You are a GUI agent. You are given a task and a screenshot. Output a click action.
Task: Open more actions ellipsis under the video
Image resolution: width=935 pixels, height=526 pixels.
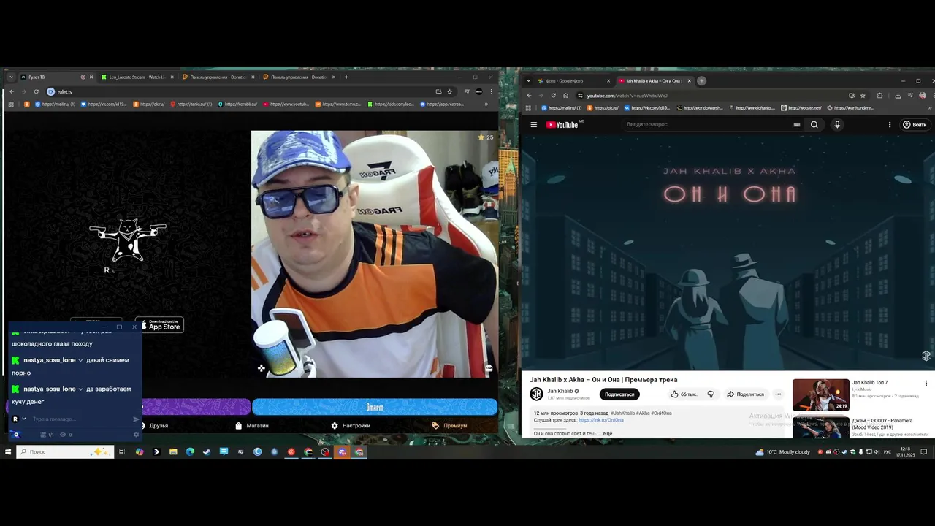pos(778,394)
